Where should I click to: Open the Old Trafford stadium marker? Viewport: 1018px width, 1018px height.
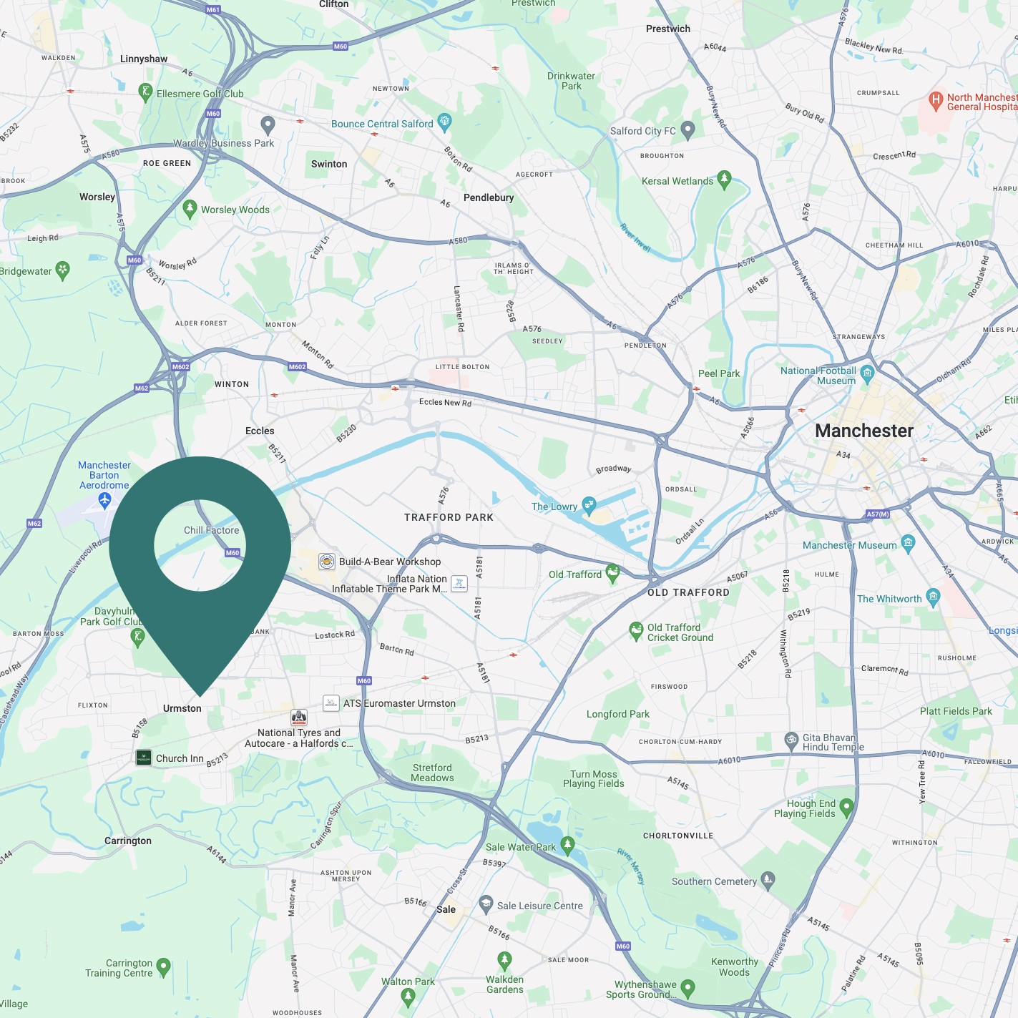click(x=612, y=573)
